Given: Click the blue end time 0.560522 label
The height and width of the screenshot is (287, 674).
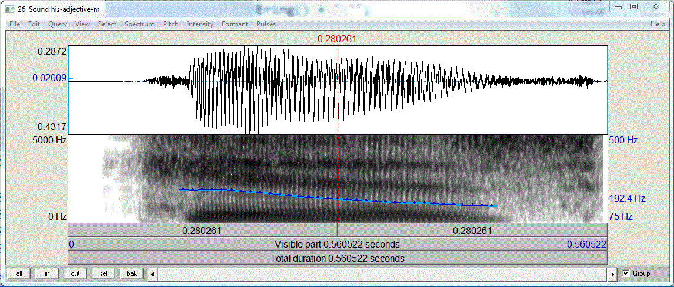Looking at the screenshot, I should pos(586,245).
